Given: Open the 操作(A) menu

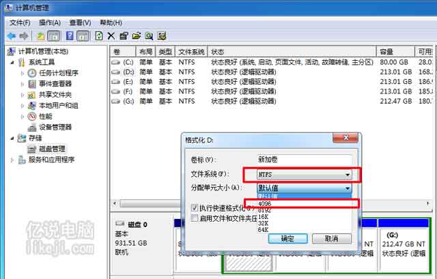Looking at the screenshot, I should point(50,22).
